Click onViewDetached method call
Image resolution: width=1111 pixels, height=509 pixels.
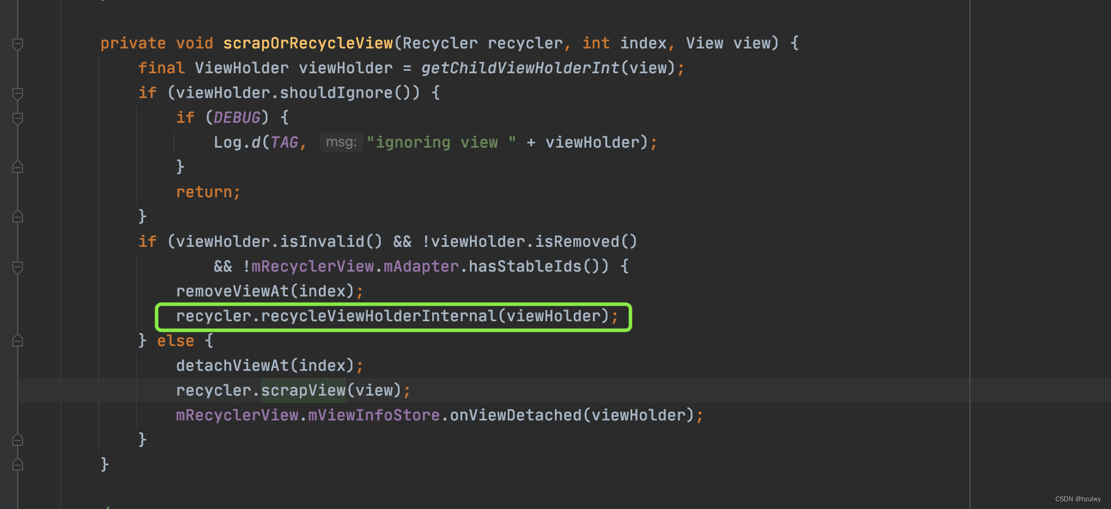coord(515,415)
